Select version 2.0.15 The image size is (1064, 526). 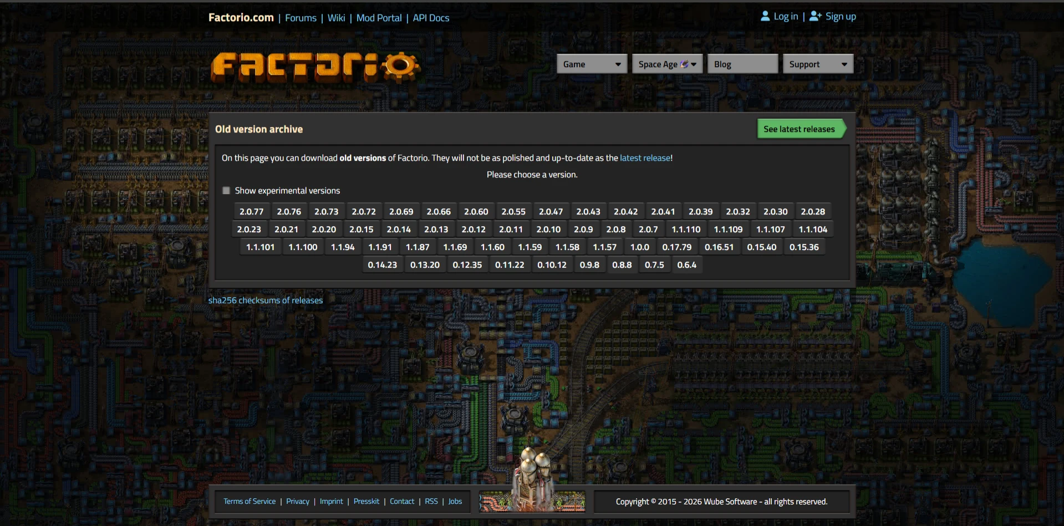pos(362,229)
